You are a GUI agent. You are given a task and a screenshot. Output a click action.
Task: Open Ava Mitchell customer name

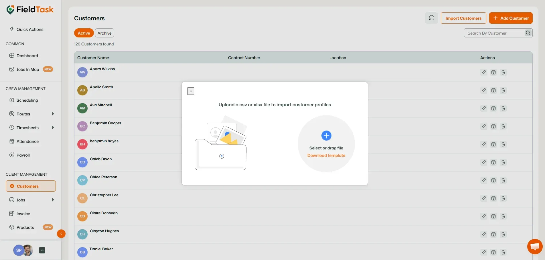click(x=101, y=105)
